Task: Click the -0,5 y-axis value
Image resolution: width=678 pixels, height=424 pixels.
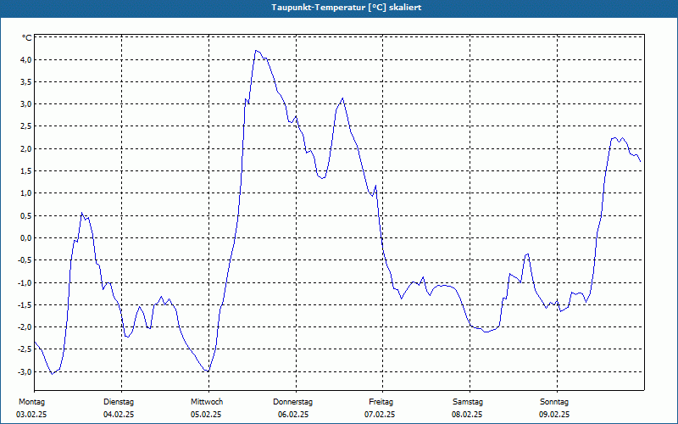Action: pyautogui.click(x=25, y=260)
